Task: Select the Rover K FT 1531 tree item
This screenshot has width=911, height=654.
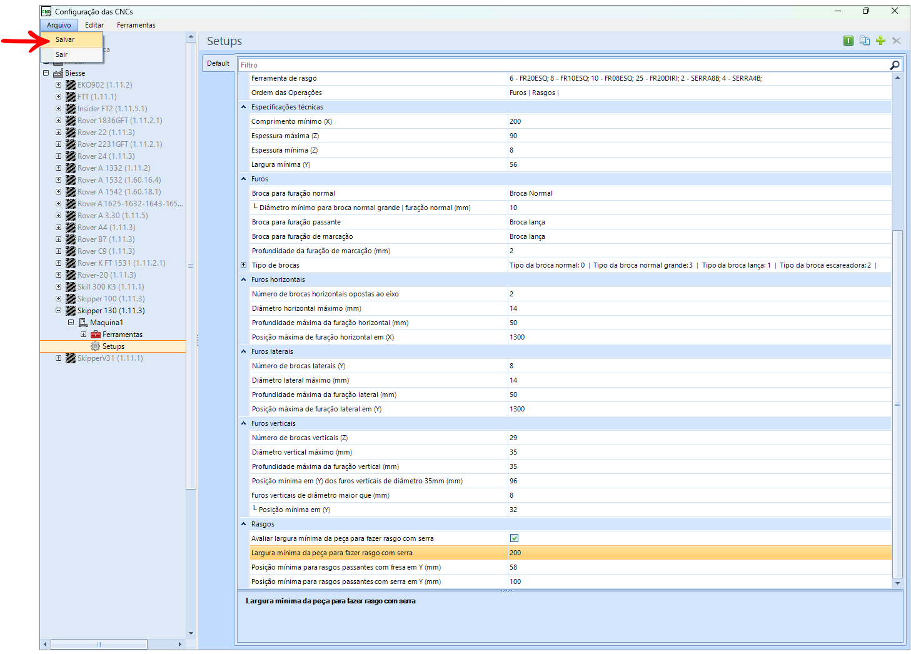Action: coord(121,263)
